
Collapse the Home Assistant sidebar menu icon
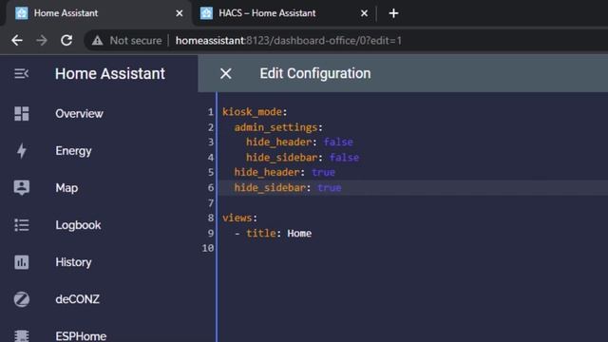[21, 73]
